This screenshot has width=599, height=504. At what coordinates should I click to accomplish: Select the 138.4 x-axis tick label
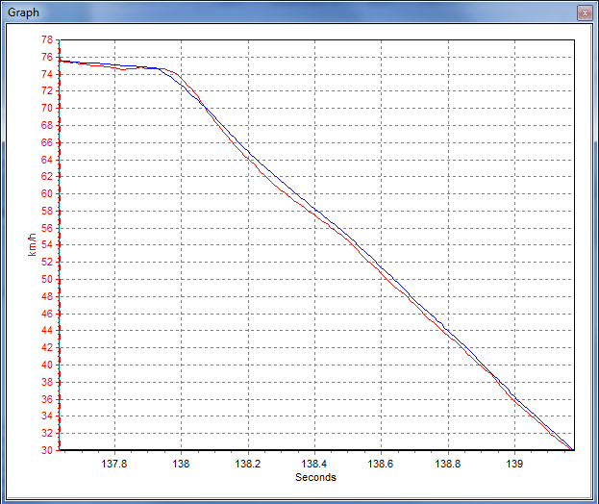[x=315, y=463]
